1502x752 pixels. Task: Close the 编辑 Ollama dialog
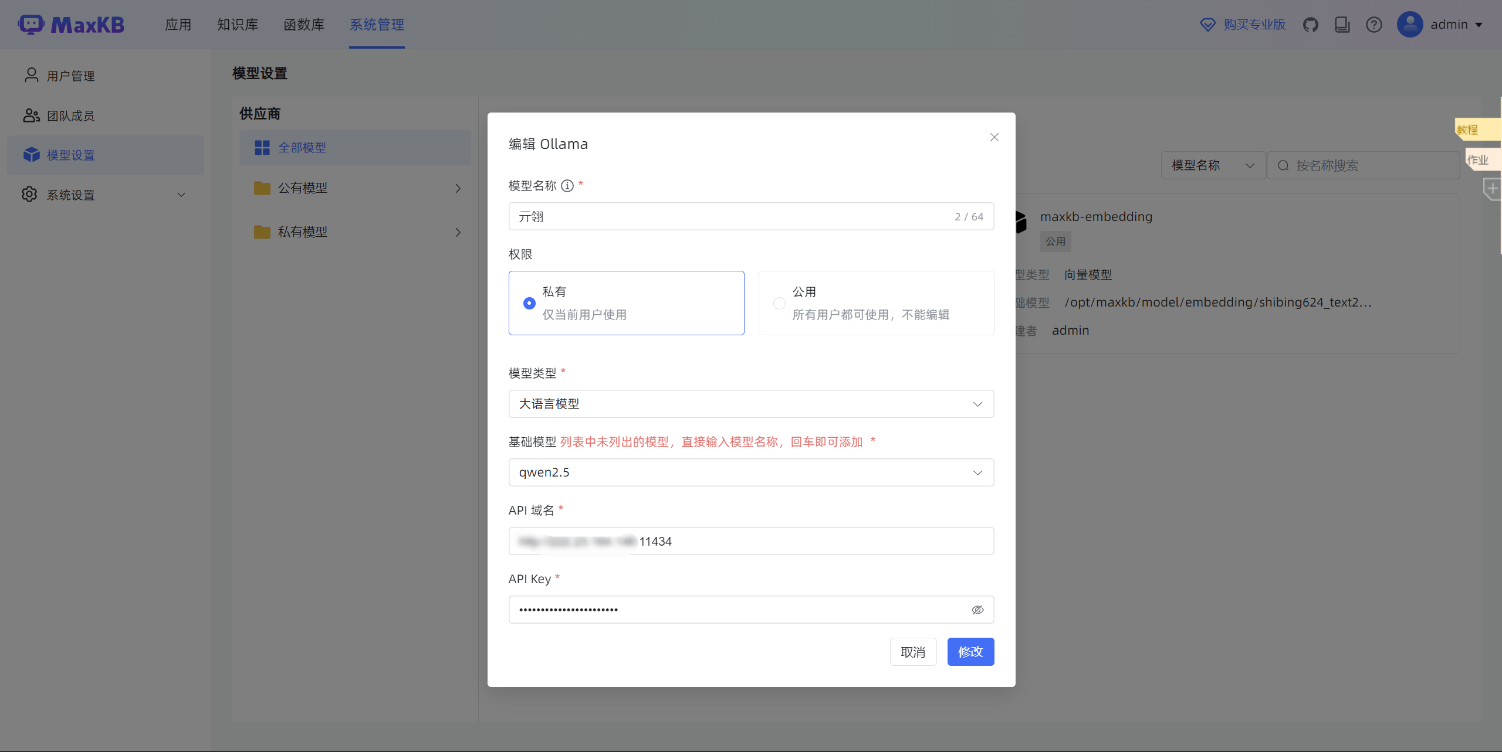click(x=994, y=137)
